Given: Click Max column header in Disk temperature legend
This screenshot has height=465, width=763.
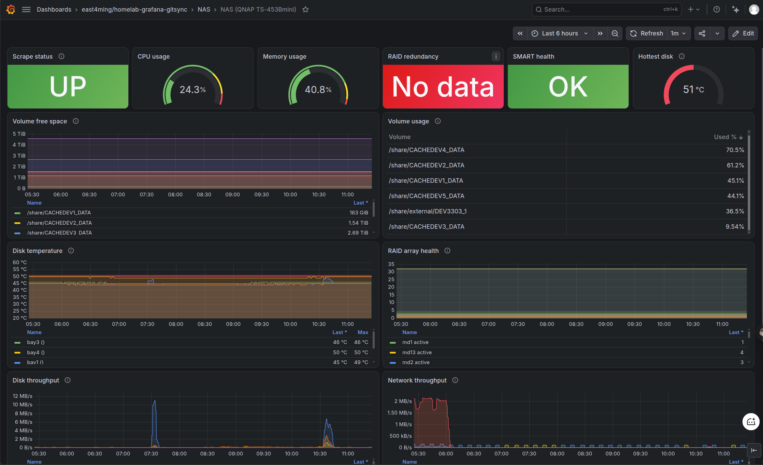Looking at the screenshot, I should (x=363, y=332).
